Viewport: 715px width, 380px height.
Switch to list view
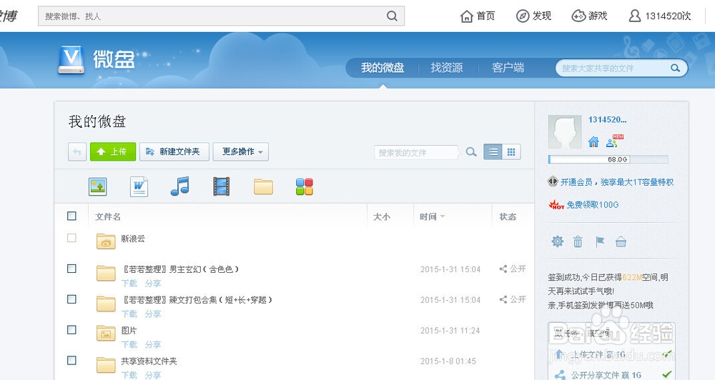pos(493,152)
